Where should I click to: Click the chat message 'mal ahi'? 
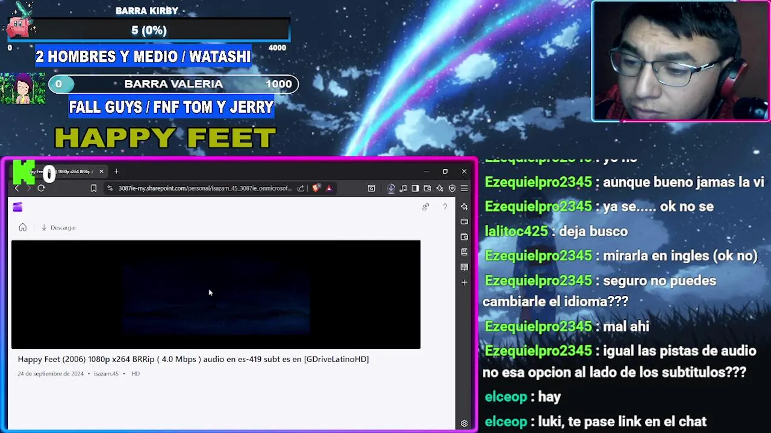(567, 326)
